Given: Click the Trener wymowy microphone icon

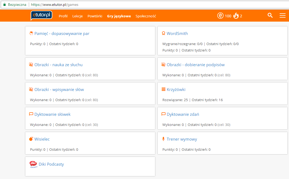Looking at the screenshot, I should click(x=164, y=139).
